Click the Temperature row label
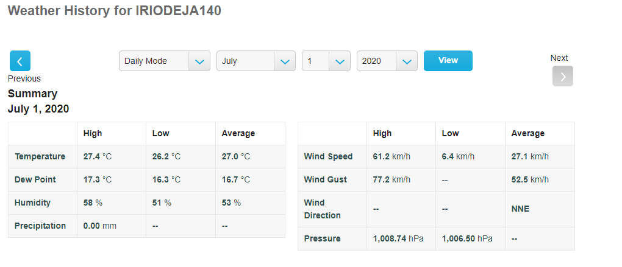The width and height of the screenshot is (622, 267). (40, 157)
